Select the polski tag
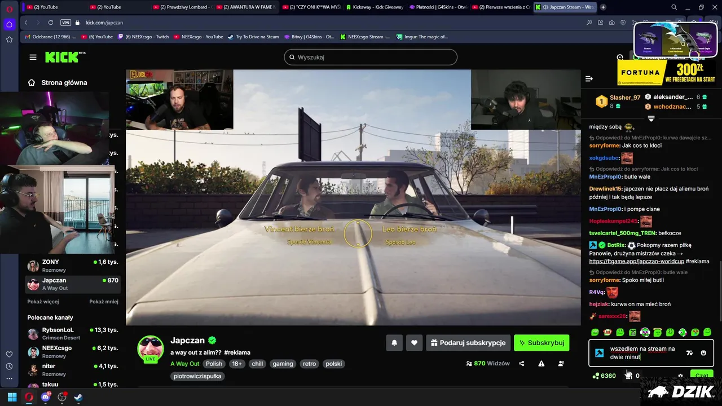 (334, 364)
